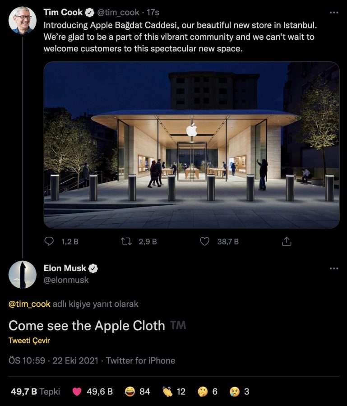Like Tim Cook's tweet with the heart icon
The height and width of the screenshot is (406, 347).
[x=205, y=242]
